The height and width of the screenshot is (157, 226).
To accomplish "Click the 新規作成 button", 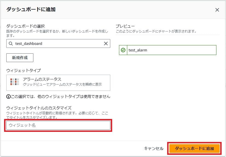I will coord(20,58).
